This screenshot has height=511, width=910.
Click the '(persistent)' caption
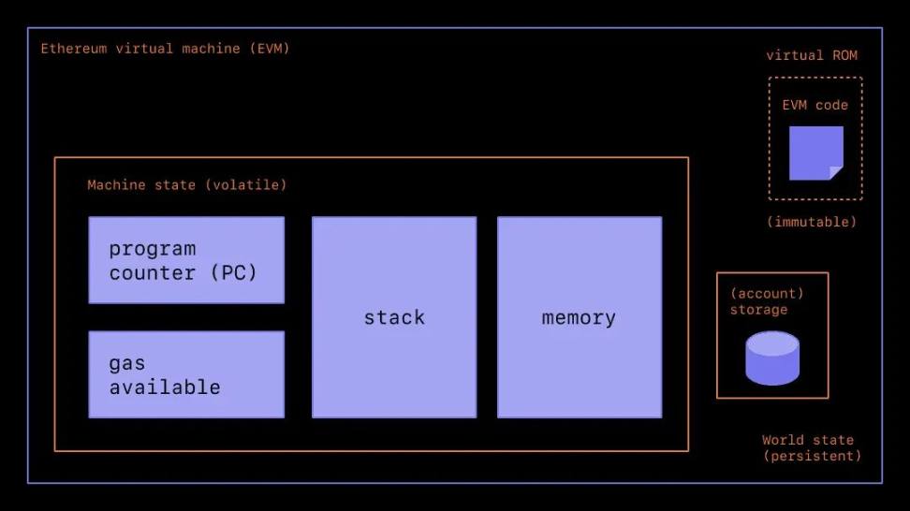pyautogui.click(x=811, y=456)
